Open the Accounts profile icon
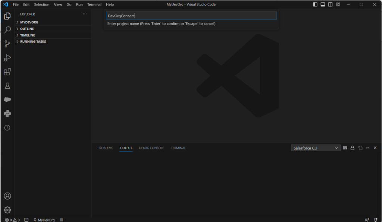 (7, 196)
